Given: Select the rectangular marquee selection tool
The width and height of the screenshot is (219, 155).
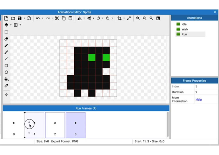Looking at the screenshot, I should tap(6, 32).
